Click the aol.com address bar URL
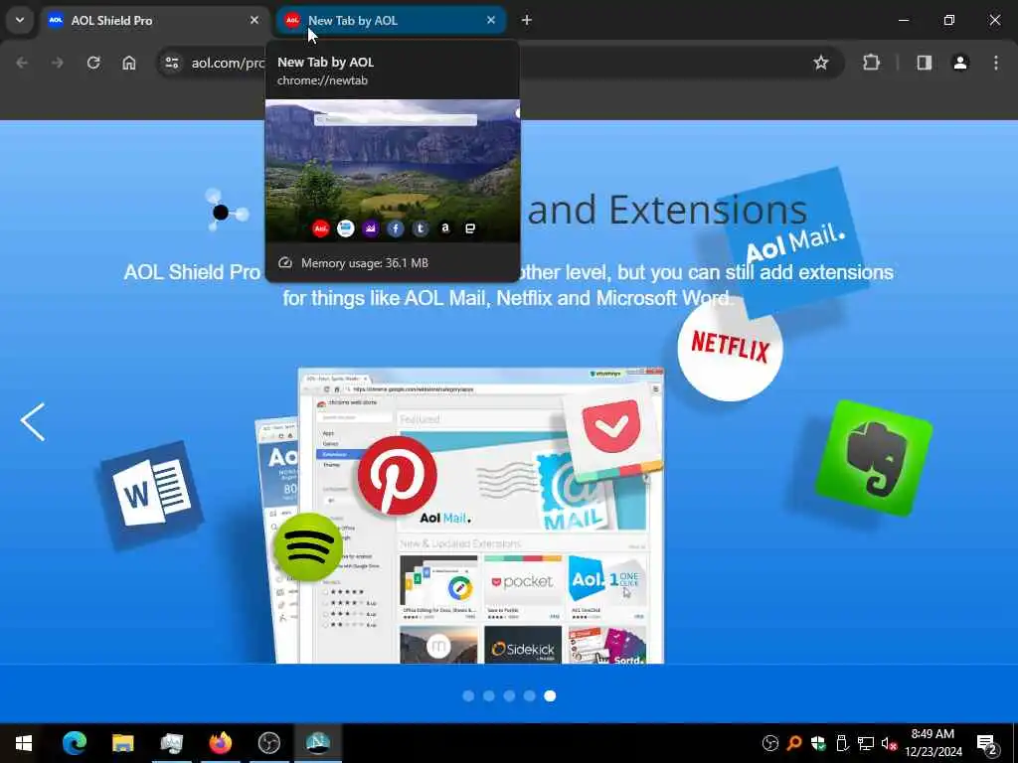 [228, 63]
